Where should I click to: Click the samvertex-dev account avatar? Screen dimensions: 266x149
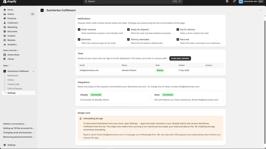[241, 2]
